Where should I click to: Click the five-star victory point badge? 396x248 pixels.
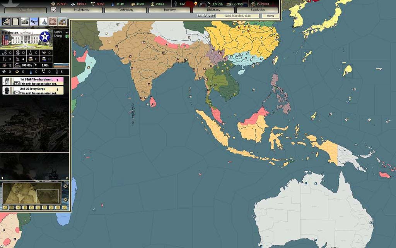click(x=45, y=36)
